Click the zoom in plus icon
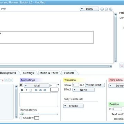The width and height of the screenshot is (124, 124). point(102,9)
